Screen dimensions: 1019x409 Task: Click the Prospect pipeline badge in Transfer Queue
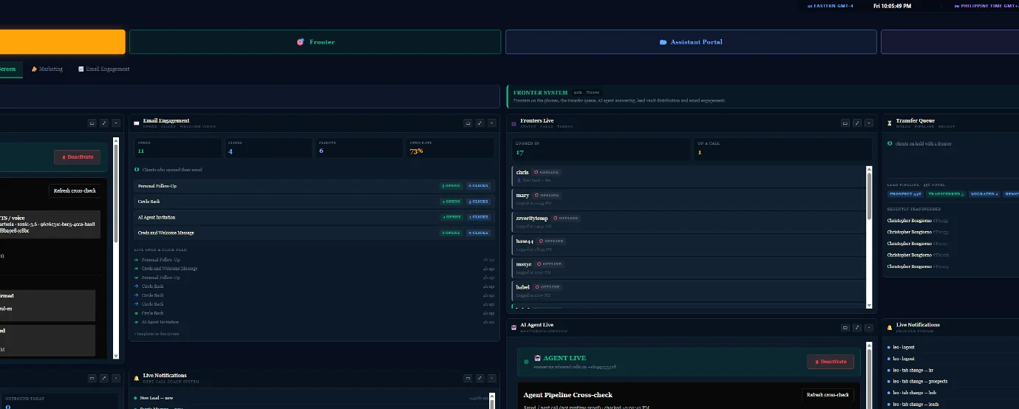click(905, 194)
